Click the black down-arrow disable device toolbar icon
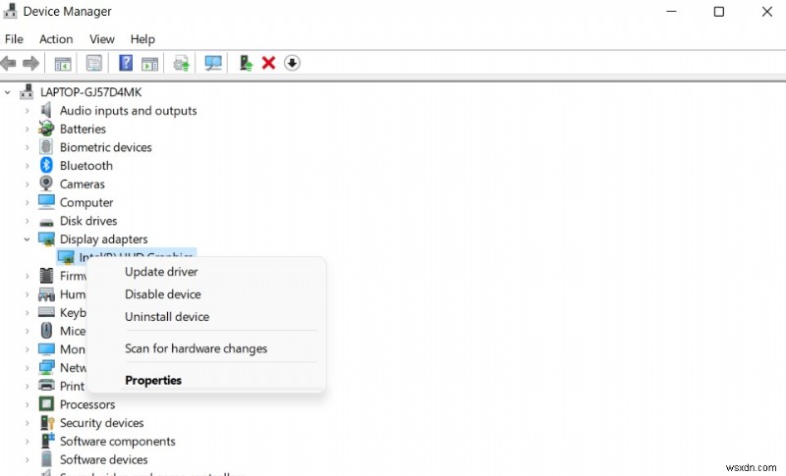 pyautogui.click(x=292, y=63)
